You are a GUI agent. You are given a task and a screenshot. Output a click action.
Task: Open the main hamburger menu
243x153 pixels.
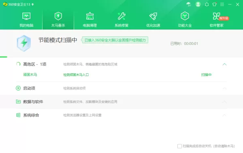pyautogui.click(x=222, y=4)
